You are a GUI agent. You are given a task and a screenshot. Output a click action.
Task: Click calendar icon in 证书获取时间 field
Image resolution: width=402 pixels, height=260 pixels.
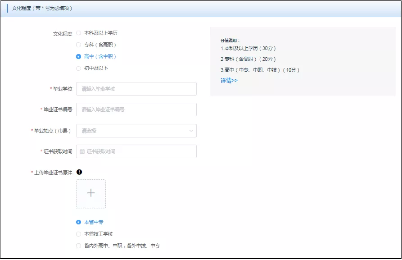point(82,151)
